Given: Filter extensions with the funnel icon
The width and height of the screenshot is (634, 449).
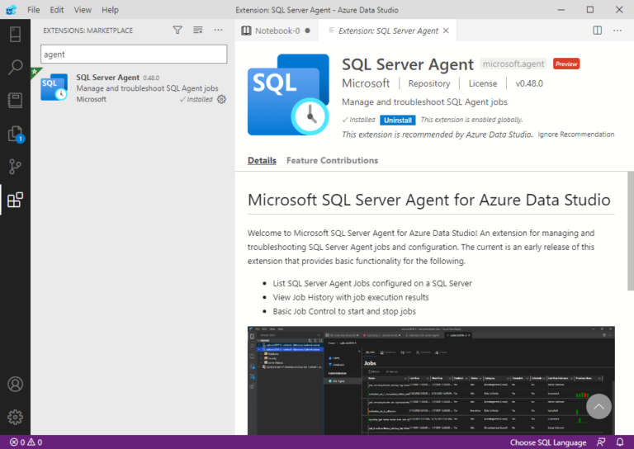Looking at the screenshot, I should point(177,30).
